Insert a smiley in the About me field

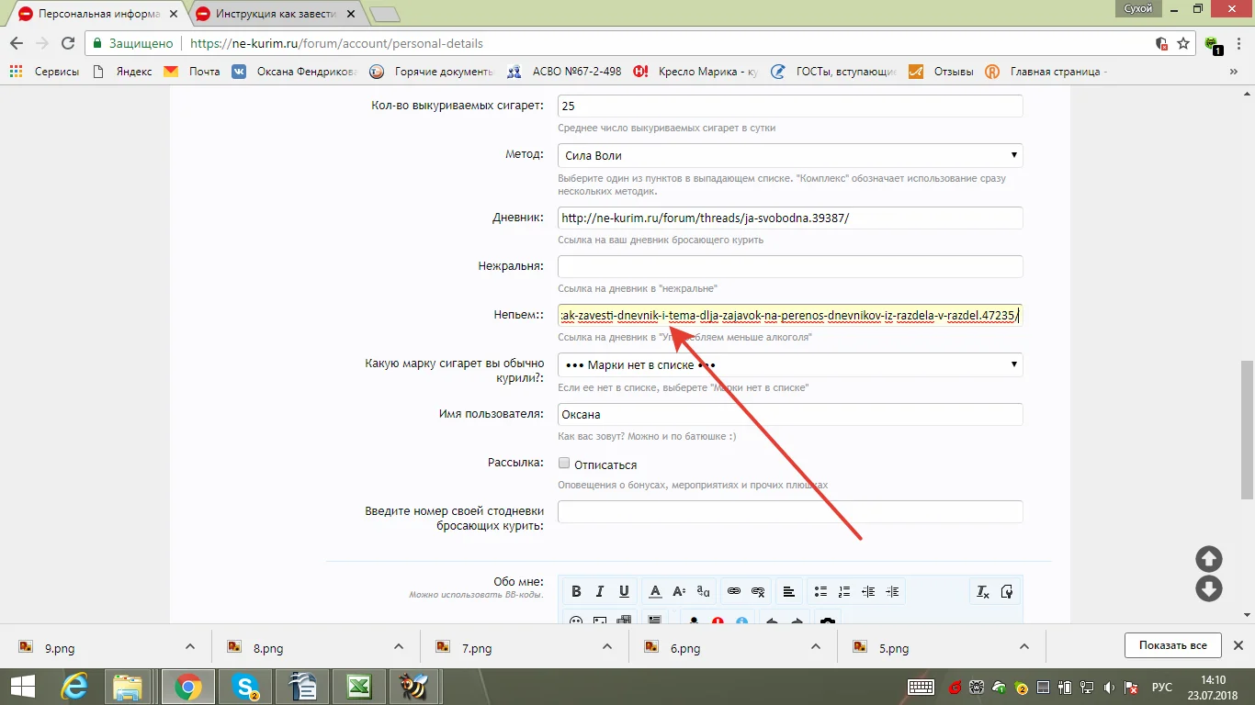pos(576,621)
